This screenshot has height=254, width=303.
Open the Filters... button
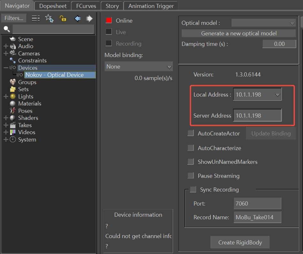coord(14,18)
